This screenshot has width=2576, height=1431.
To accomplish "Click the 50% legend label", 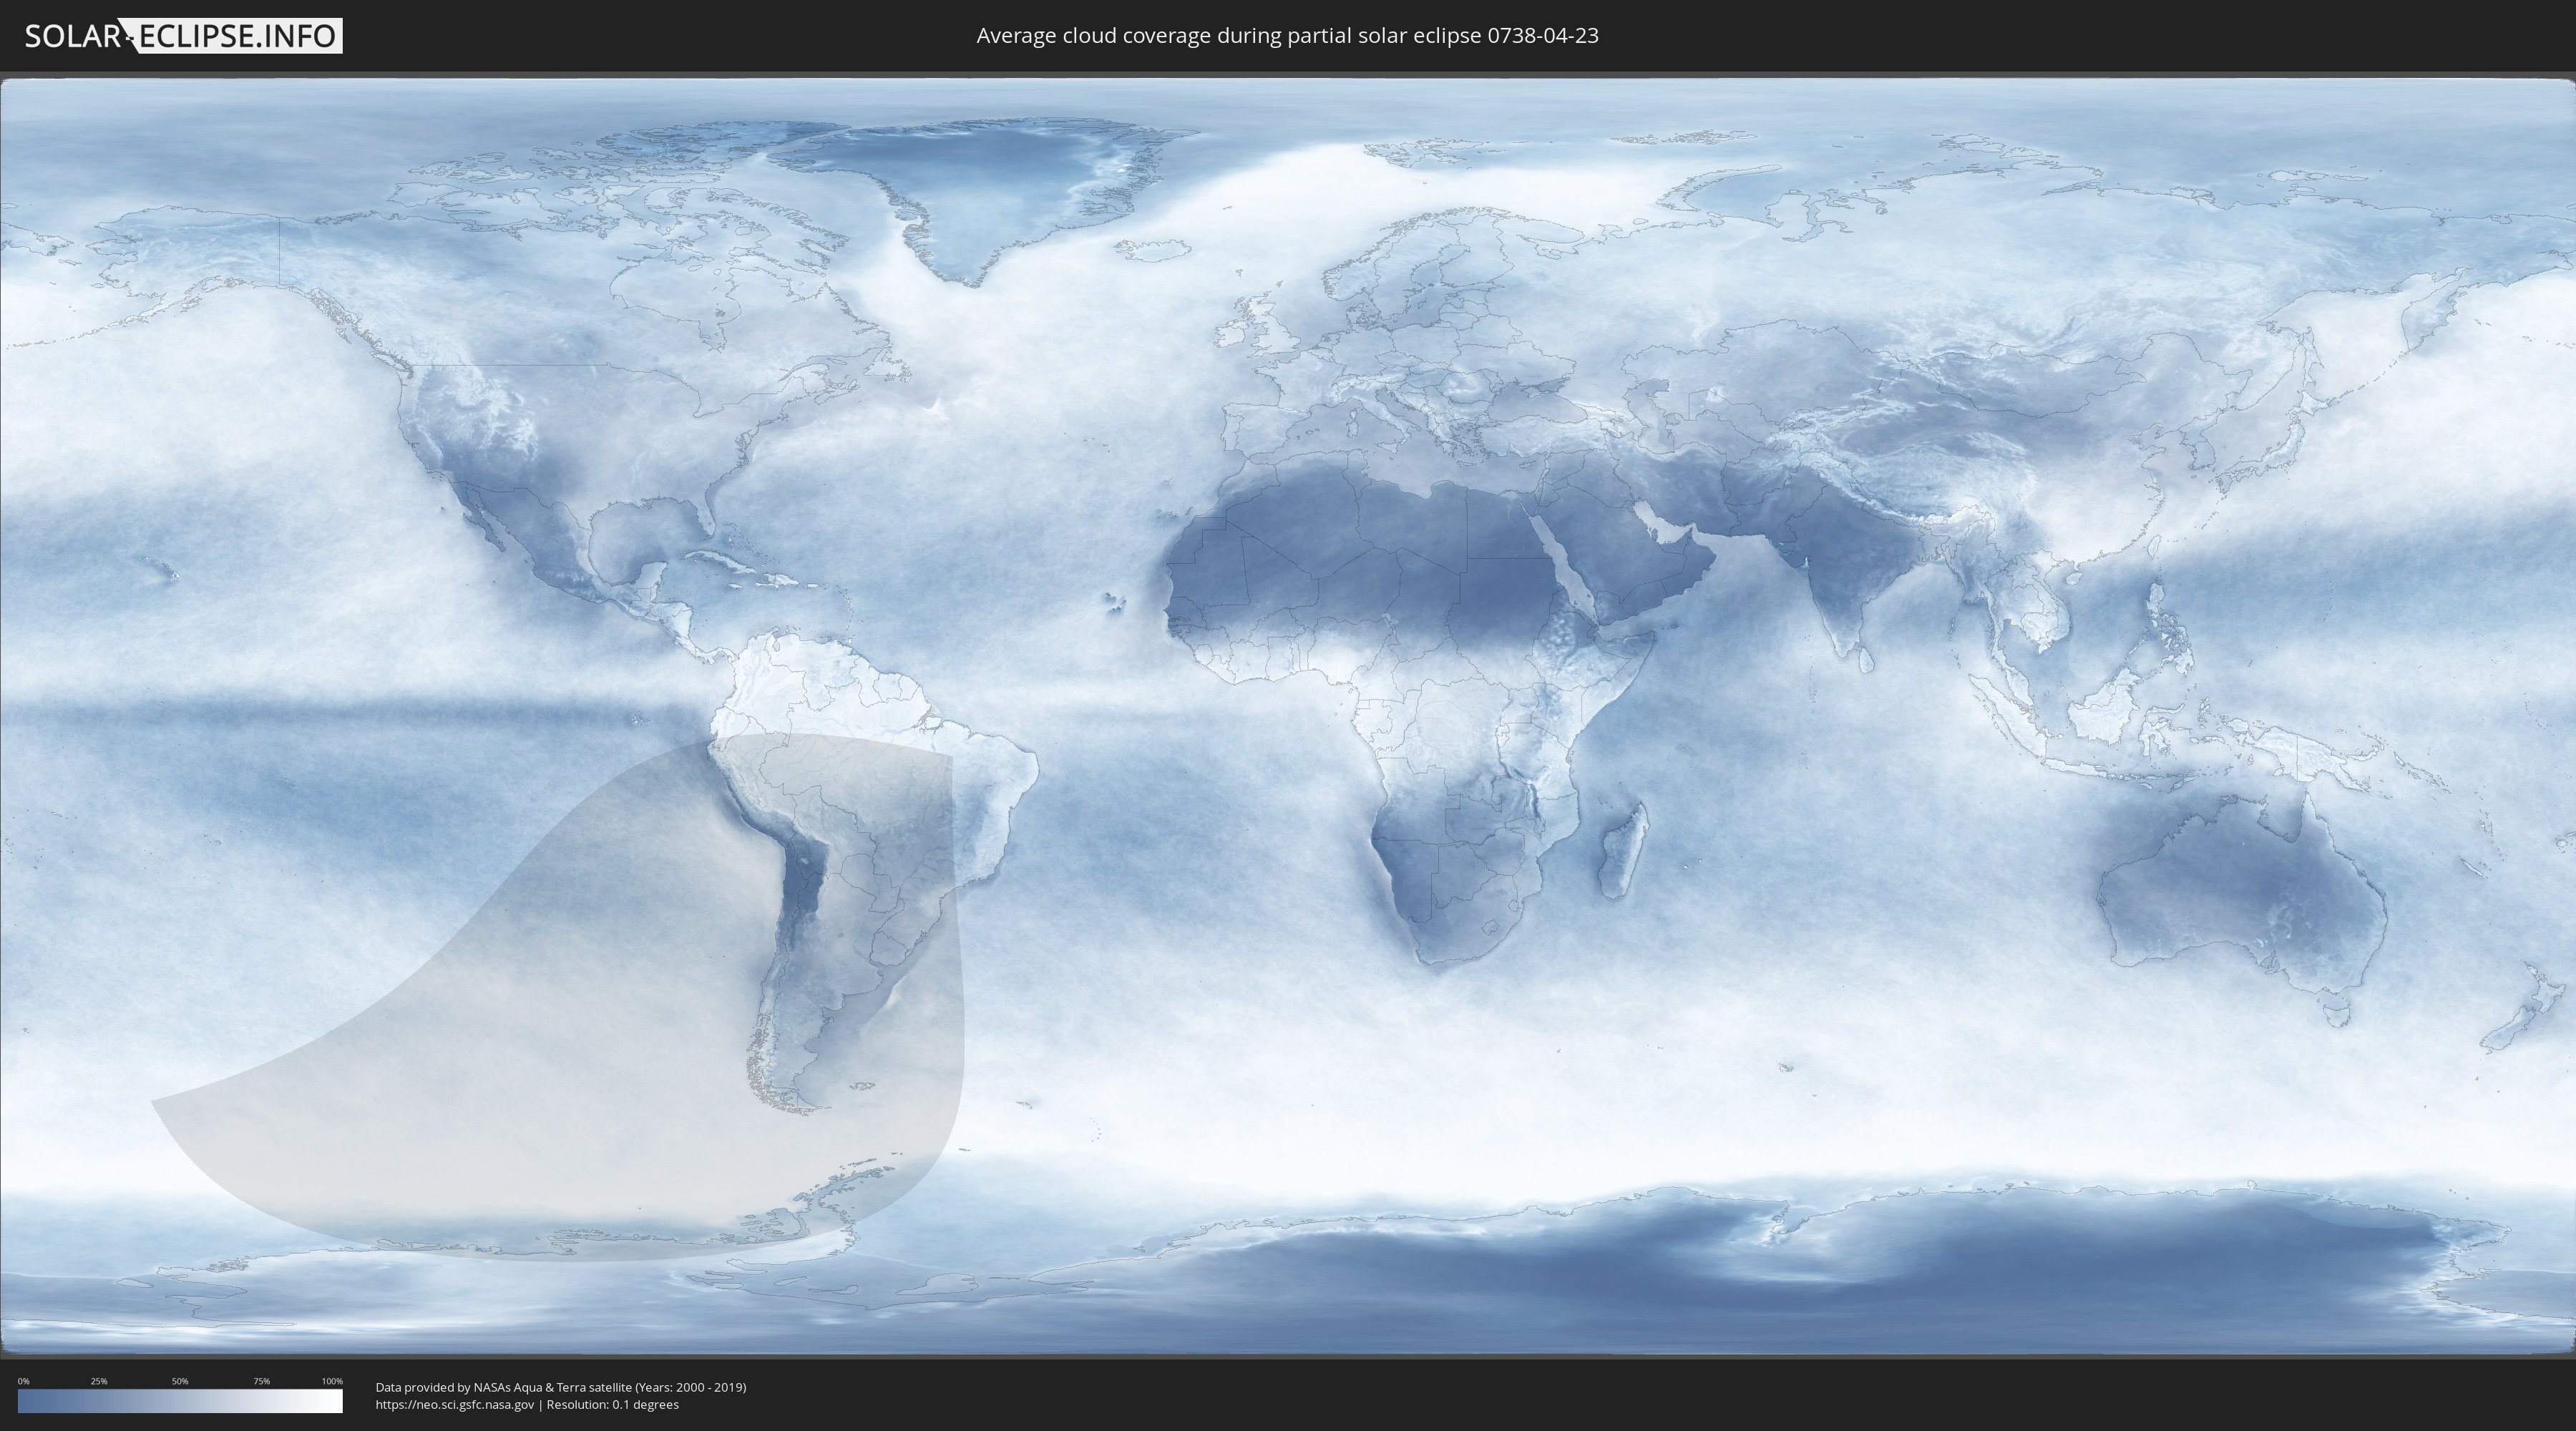I will [180, 1381].
